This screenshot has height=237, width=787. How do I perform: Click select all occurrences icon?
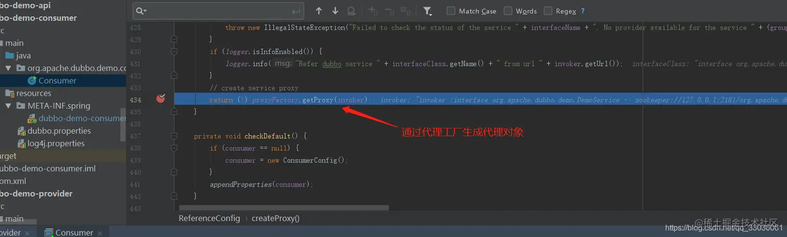tap(407, 11)
